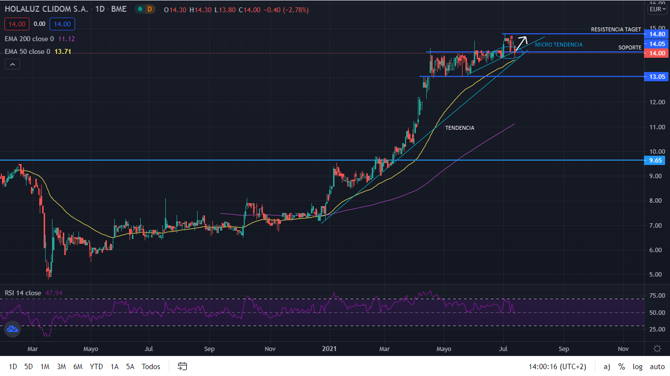Click the green market status dot
The width and height of the screenshot is (670, 376).
pos(139,9)
